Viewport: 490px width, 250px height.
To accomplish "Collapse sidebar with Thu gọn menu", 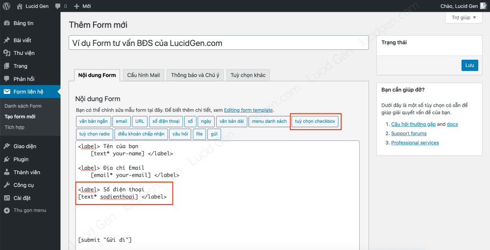I will 29,210.
